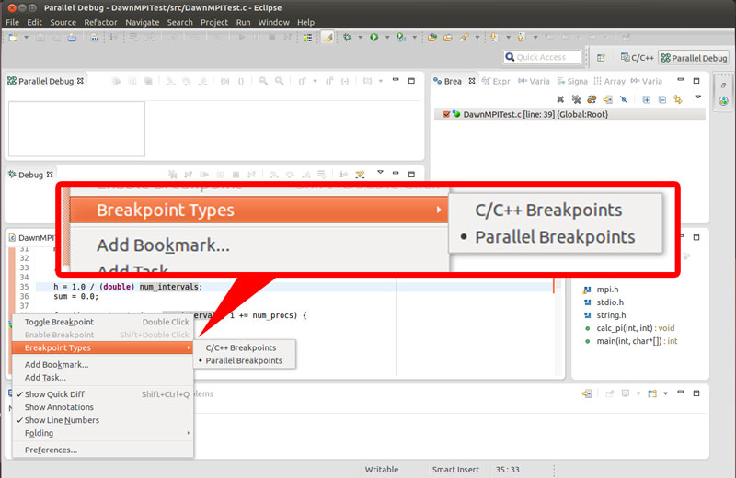Image resolution: width=736 pixels, height=478 pixels.
Task: Click the Pin Console icon in bottom panel
Action: 609,393
